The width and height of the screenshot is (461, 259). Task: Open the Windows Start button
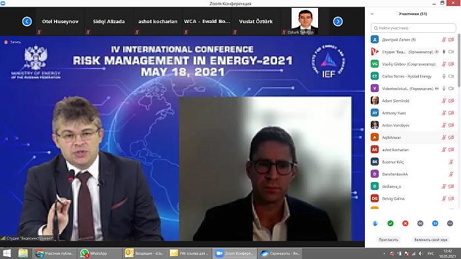click(7, 254)
